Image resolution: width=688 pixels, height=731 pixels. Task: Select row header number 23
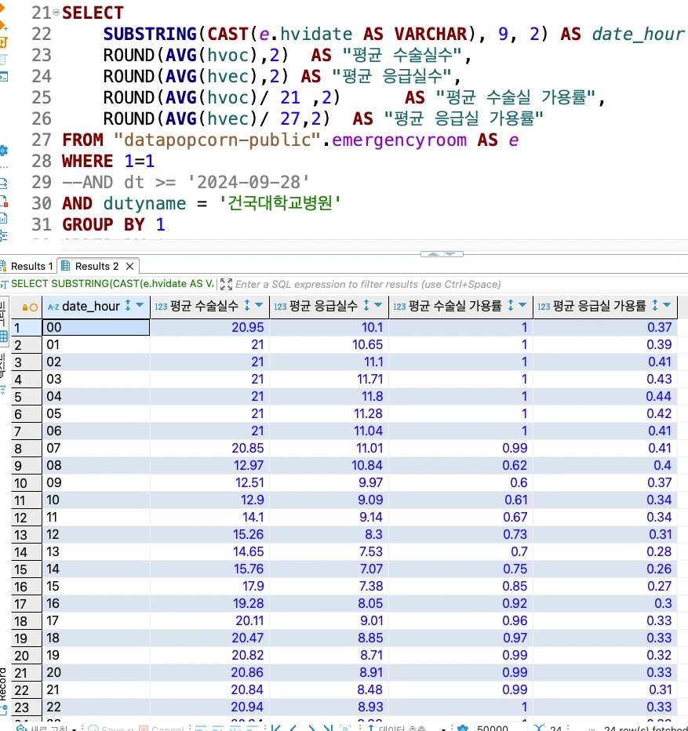[27, 707]
